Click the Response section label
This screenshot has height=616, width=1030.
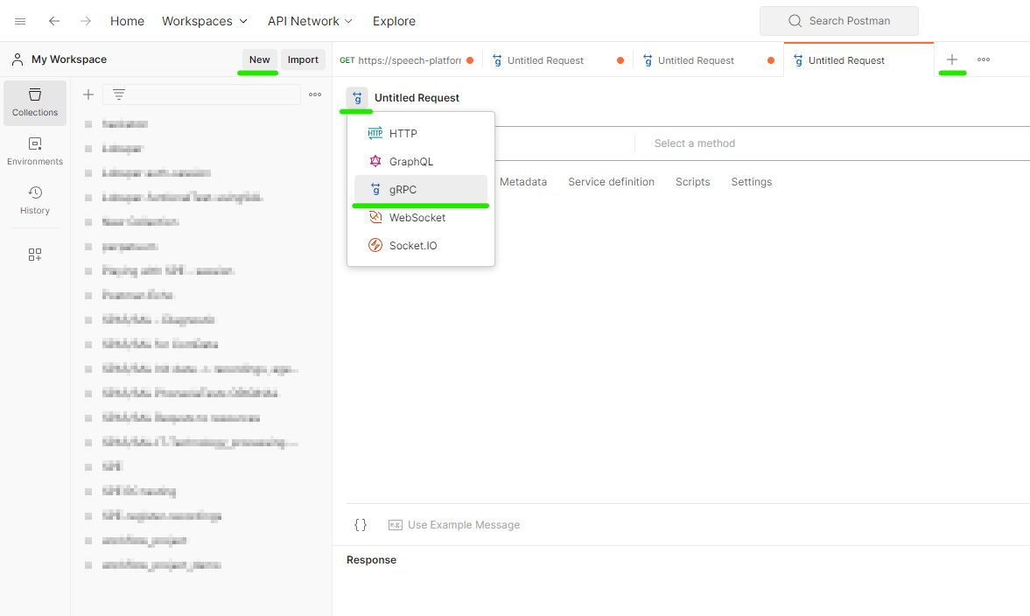point(371,560)
